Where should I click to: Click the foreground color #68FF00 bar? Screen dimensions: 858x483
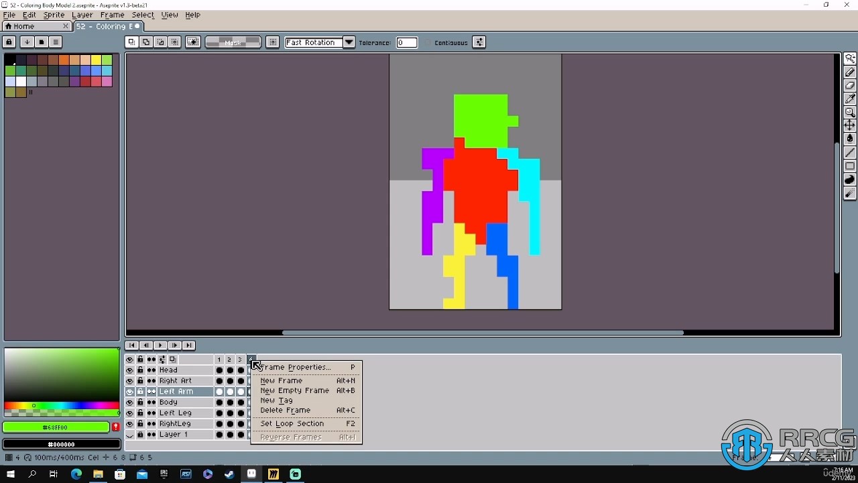pyautogui.click(x=56, y=427)
